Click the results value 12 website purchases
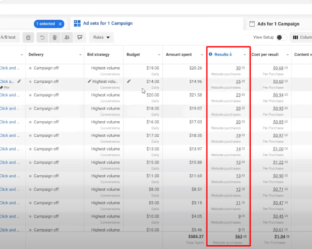 238,189
